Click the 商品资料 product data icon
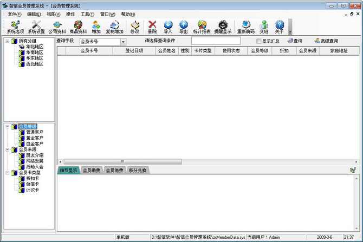 [x=78, y=27]
